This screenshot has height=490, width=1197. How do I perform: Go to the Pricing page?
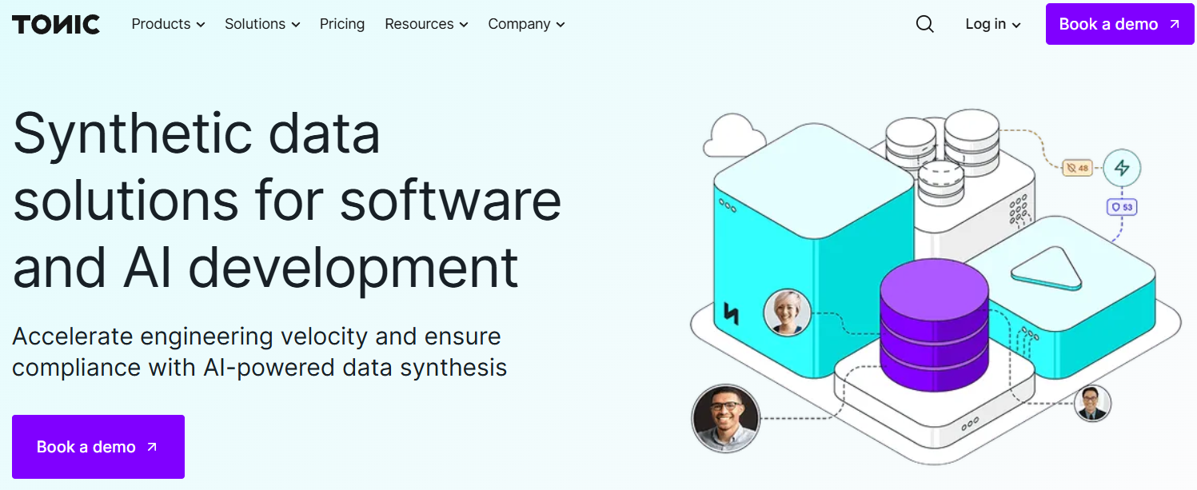tap(342, 24)
